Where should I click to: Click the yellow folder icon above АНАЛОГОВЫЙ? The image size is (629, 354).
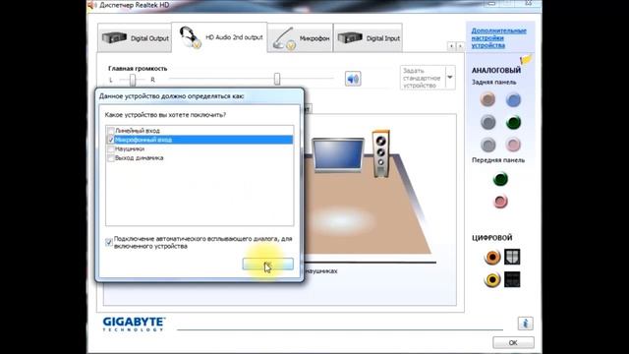click(526, 60)
